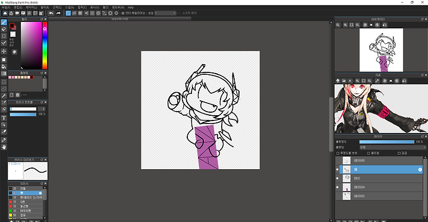The width and height of the screenshot is (428, 222).
Task: Click the canvas vertical scroll up arrow
Action: (x=331, y=23)
